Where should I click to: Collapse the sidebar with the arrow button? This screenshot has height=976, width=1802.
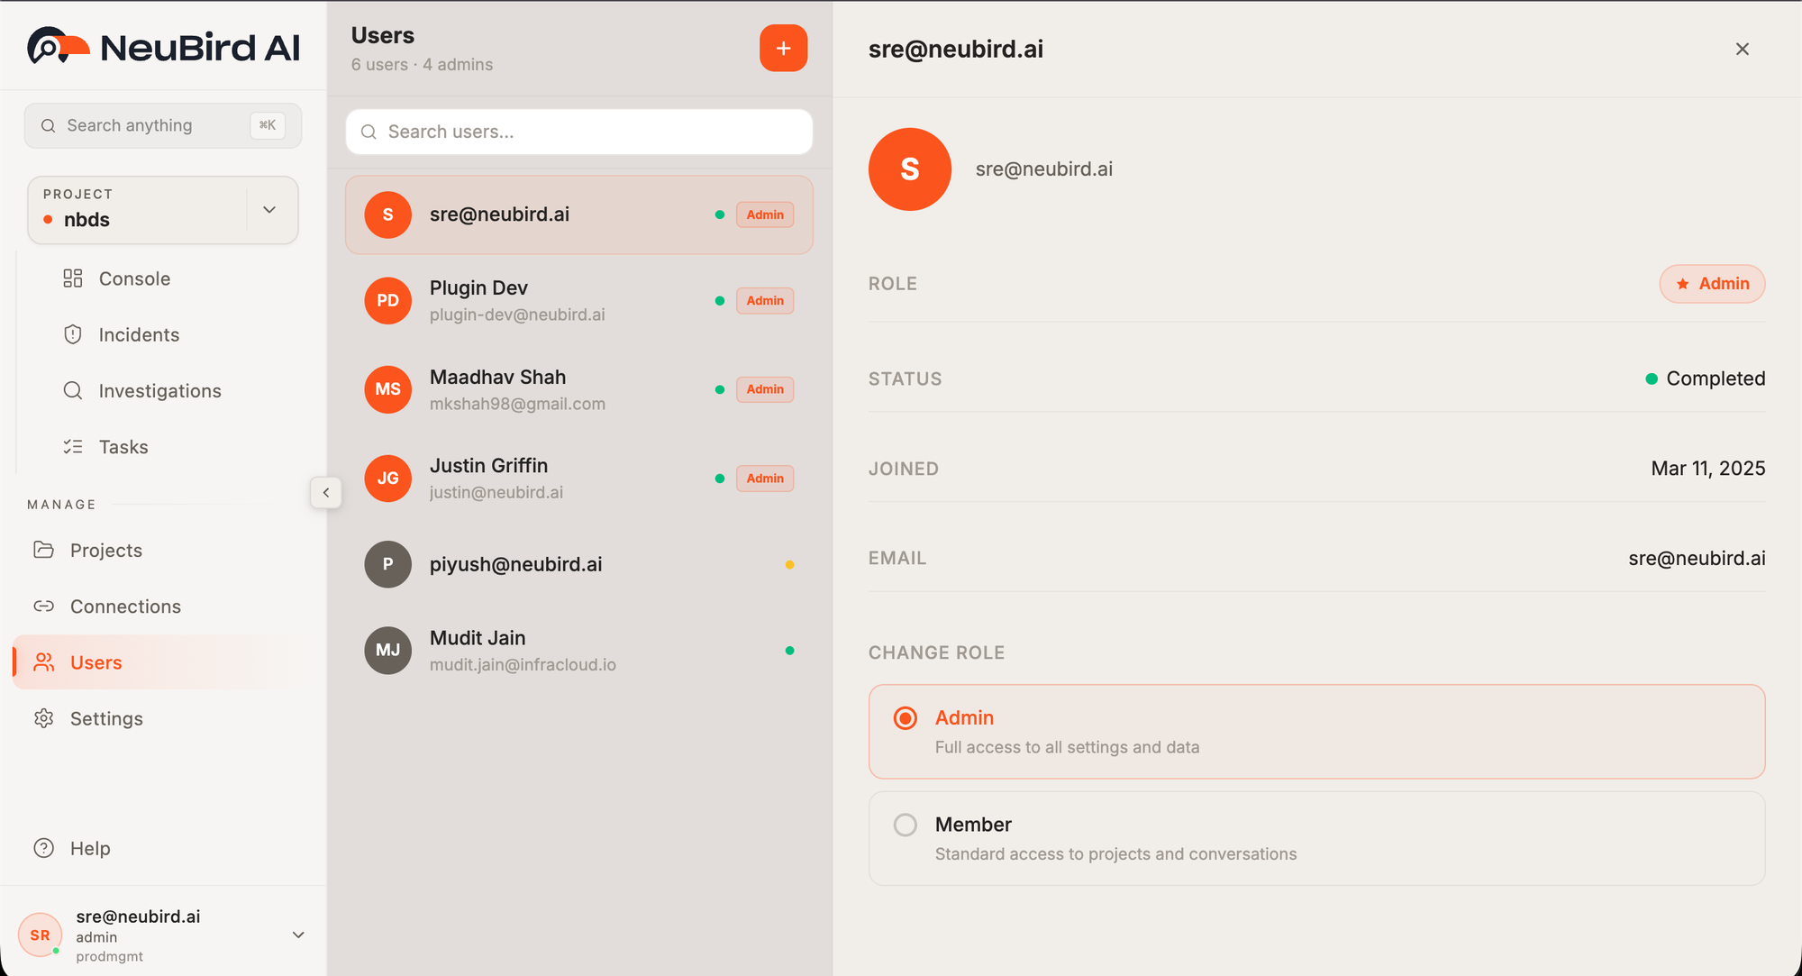(326, 492)
